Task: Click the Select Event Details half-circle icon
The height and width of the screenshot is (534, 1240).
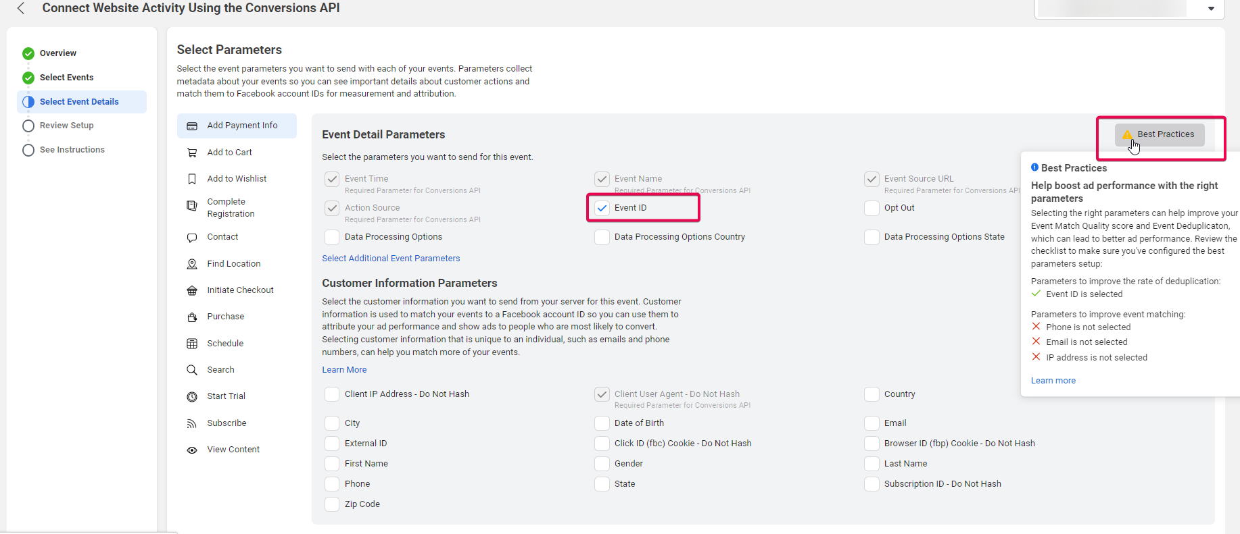Action: [28, 102]
